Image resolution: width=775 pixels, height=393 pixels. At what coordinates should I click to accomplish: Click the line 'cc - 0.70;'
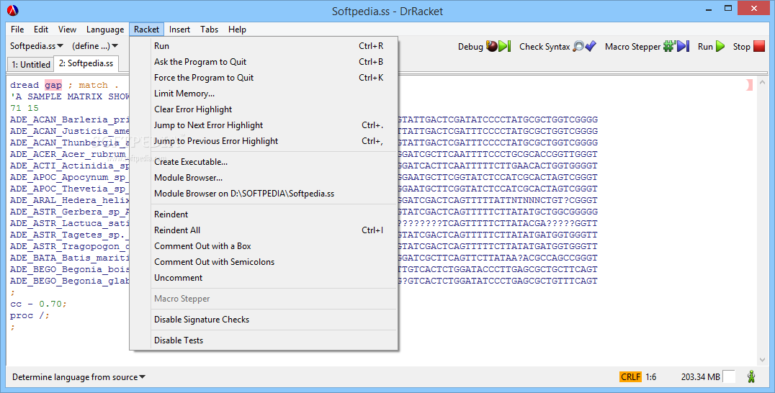click(x=38, y=304)
